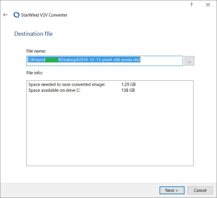Image resolution: width=217 pixels, height=198 pixels.
Task: Click the 'Space available on drive C:' text
Action: coord(54,90)
